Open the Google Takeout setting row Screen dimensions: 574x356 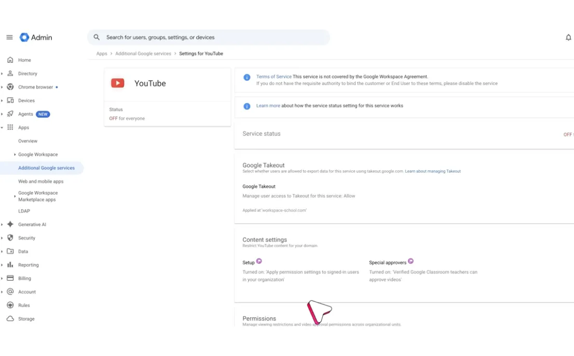[x=404, y=198]
